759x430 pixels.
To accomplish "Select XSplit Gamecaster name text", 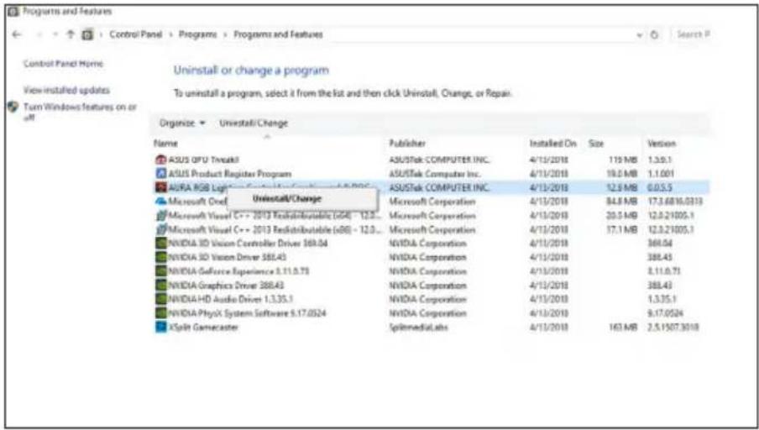I will click(203, 328).
